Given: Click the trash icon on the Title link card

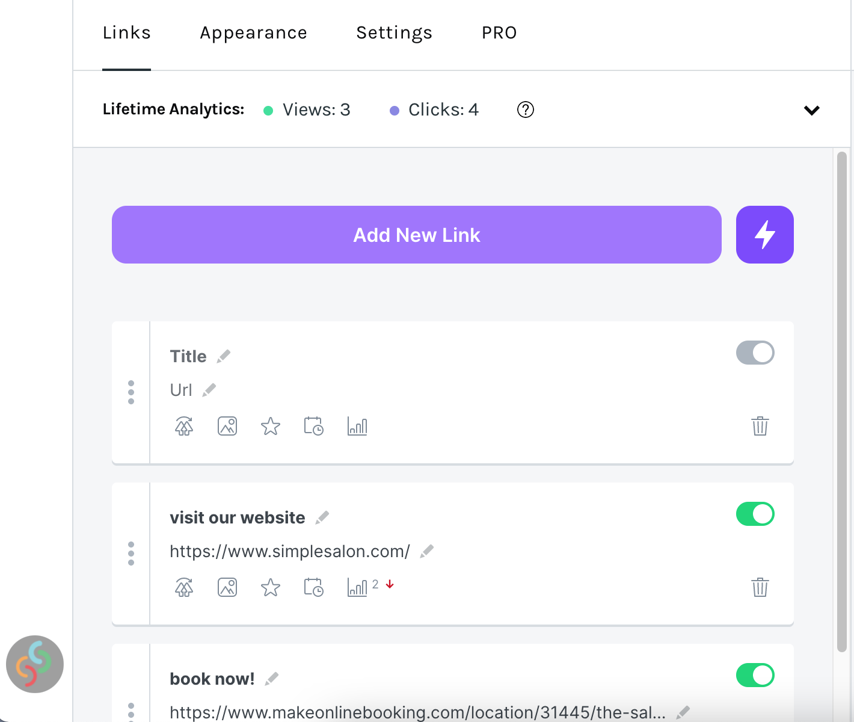Looking at the screenshot, I should click(760, 426).
